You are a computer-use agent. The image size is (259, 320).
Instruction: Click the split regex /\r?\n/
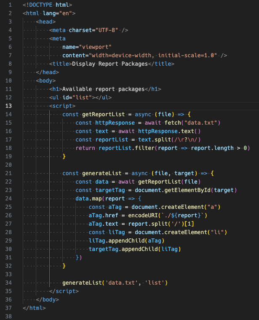pyautogui.click(x=186, y=140)
